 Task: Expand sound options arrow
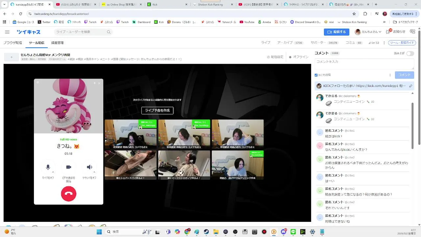point(94,172)
